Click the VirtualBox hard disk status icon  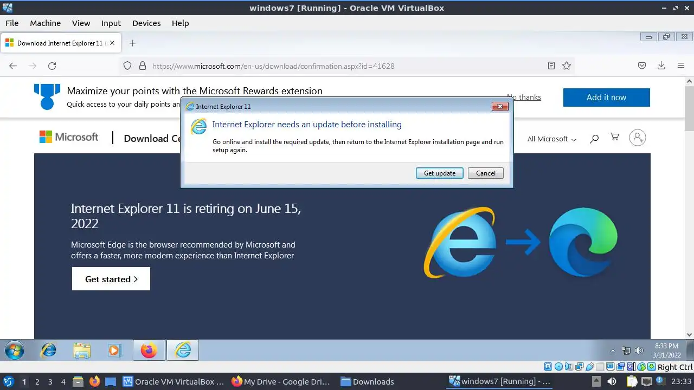(548, 367)
